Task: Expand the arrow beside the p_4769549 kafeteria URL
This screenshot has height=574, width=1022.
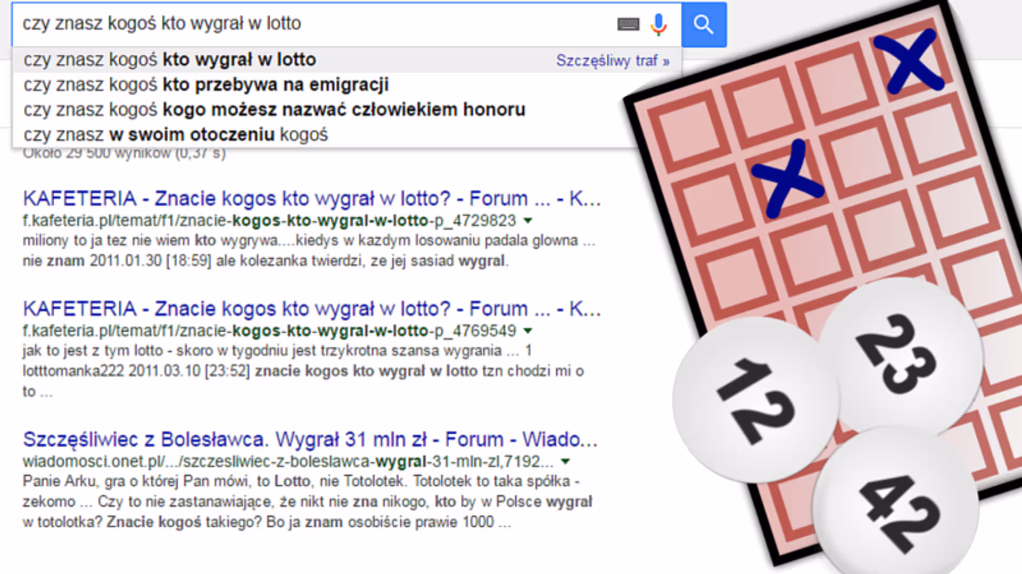Action: [x=528, y=331]
